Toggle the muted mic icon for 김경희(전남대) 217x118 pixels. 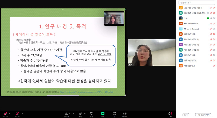click(x=211, y=34)
